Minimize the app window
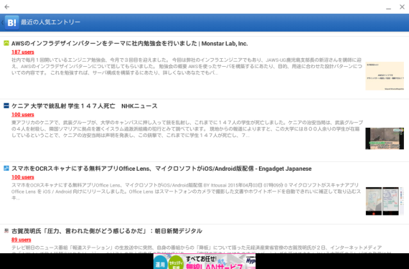 click(x=388, y=7)
